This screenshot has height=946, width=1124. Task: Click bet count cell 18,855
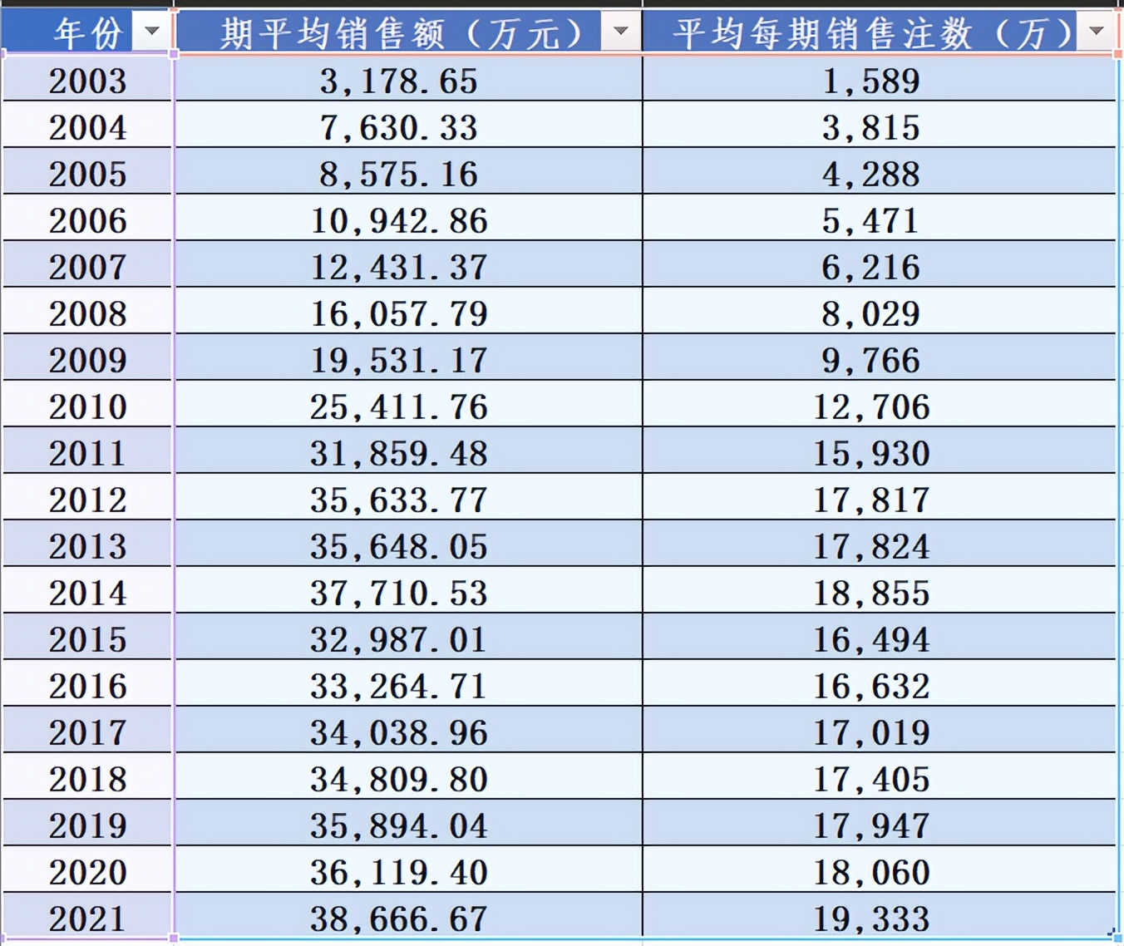click(880, 592)
